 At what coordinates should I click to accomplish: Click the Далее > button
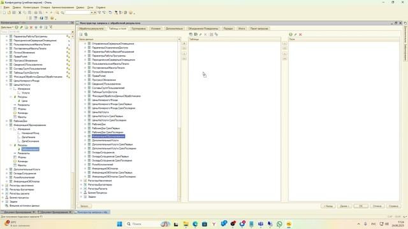344,206
